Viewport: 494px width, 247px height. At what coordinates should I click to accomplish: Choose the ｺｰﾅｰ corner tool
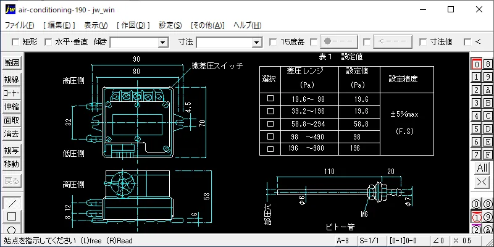[12, 93]
